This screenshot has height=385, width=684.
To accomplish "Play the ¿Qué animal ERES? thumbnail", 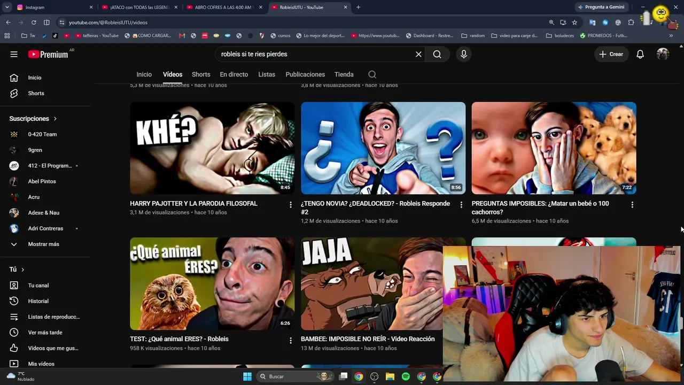I will (212, 284).
